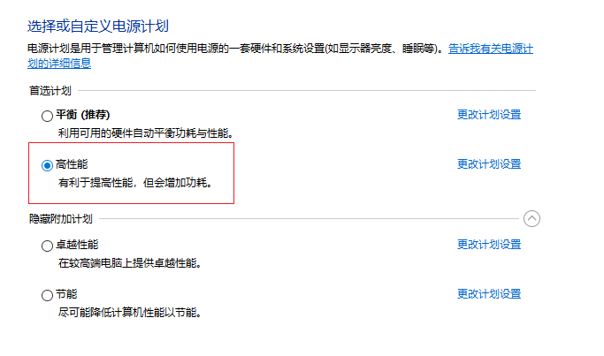Click the 高性能 plan label
This screenshot has height=356, width=604.
tap(72, 164)
